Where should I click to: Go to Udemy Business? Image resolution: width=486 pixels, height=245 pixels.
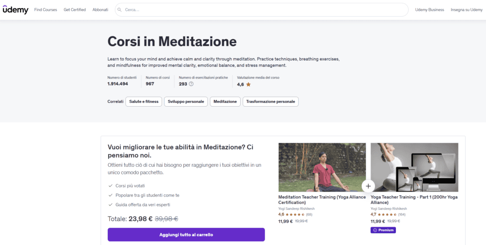point(430,10)
